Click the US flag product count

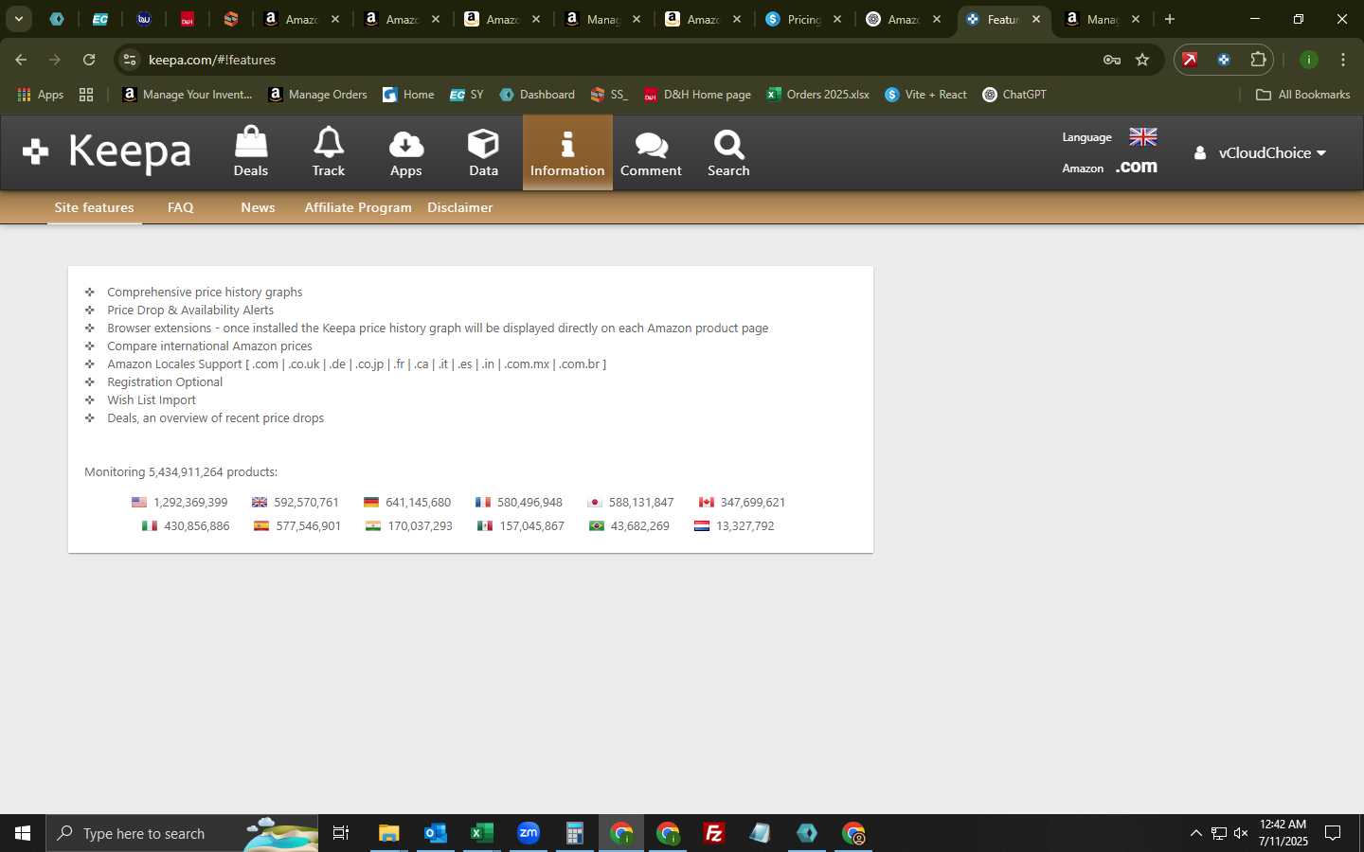point(139,503)
